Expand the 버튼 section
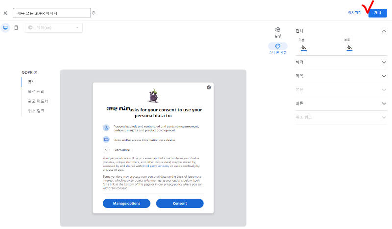The image size is (392, 229). (x=341, y=104)
